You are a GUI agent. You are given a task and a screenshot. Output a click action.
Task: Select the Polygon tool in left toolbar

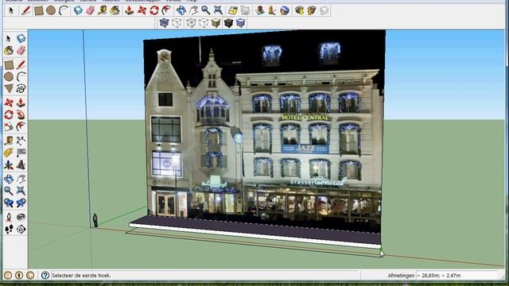click(x=9, y=88)
